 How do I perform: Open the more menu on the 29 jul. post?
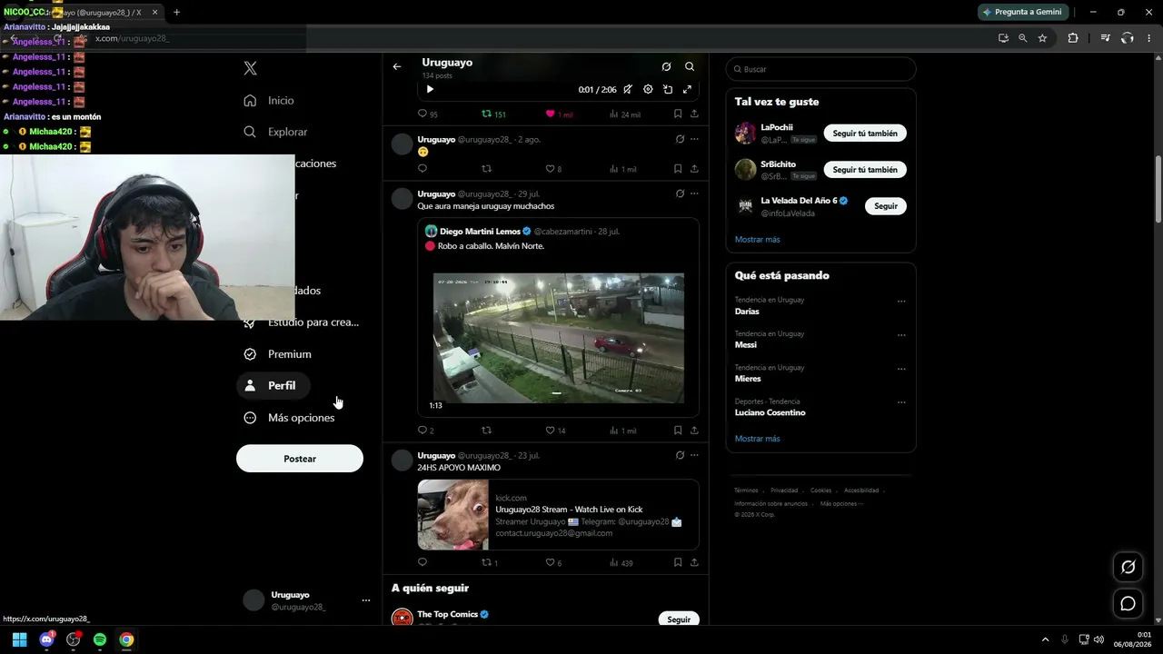pyautogui.click(x=694, y=193)
